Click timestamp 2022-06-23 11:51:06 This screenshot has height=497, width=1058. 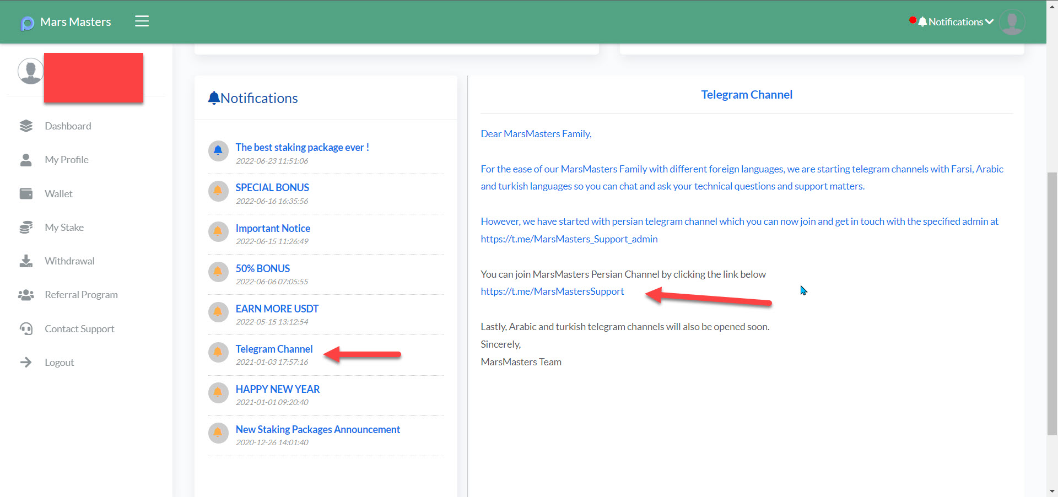pyautogui.click(x=272, y=161)
